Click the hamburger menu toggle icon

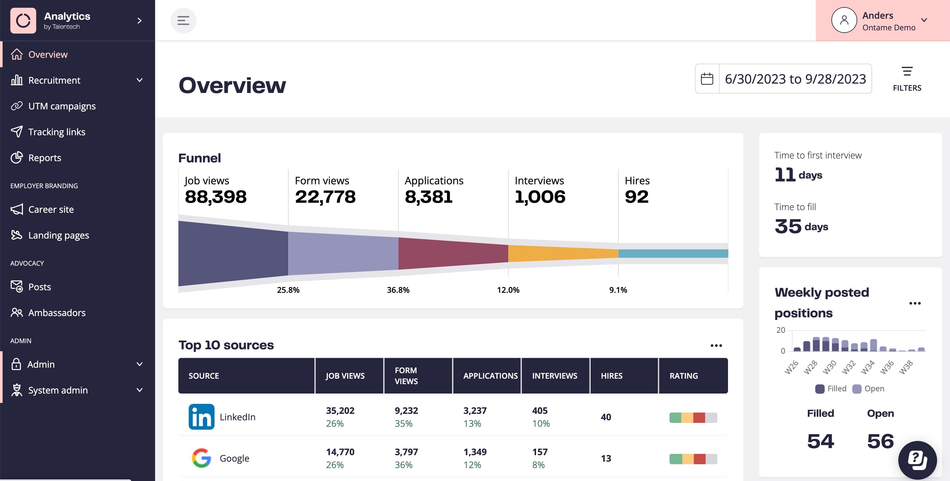pos(183,21)
